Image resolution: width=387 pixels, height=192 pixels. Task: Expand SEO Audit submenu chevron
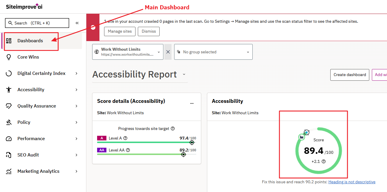point(76,155)
